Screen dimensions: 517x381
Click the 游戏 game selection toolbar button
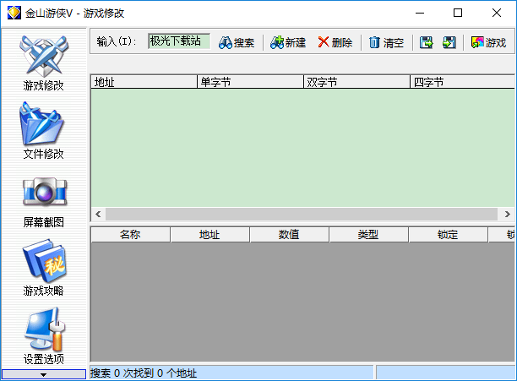coord(488,42)
